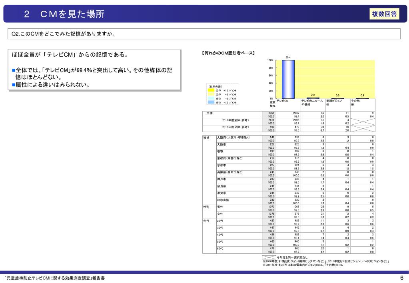Click the '全体 -10 ポイント' blue legend swatch
Image resolution: width=409 pixels, height=283 pixels.
(x=211, y=102)
